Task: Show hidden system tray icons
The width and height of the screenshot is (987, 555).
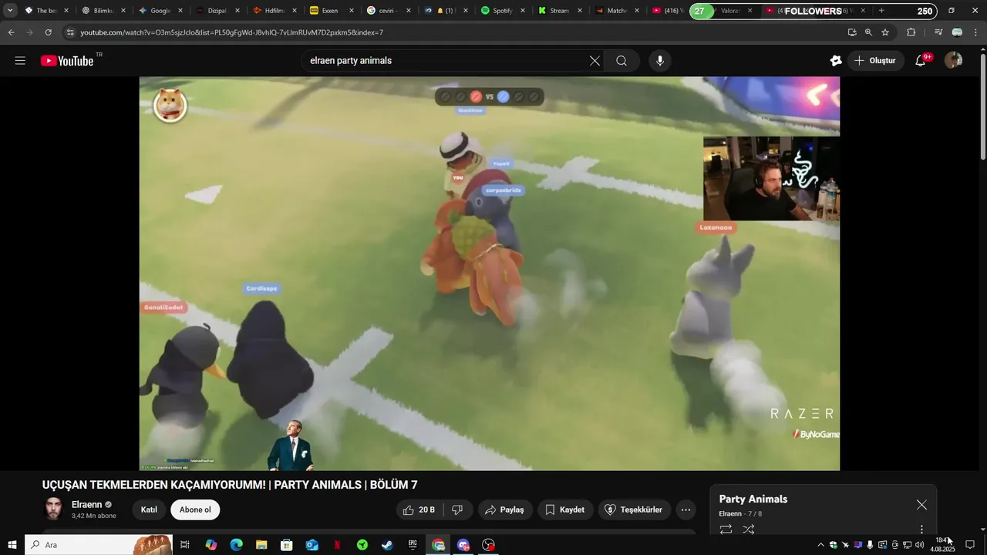Action: [820, 545]
